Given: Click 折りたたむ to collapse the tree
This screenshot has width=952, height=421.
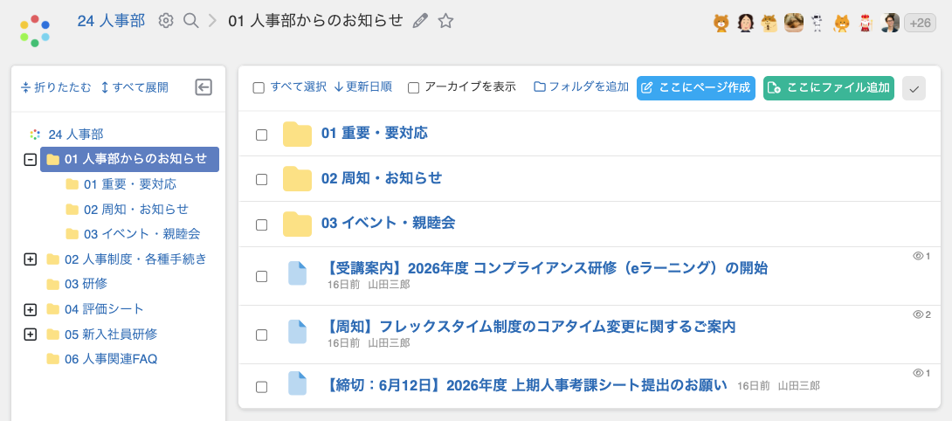Looking at the screenshot, I should [x=56, y=87].
